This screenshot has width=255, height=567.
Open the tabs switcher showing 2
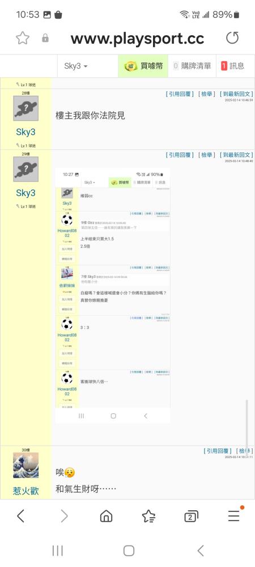pyautogui.click(x=191, y=516)
